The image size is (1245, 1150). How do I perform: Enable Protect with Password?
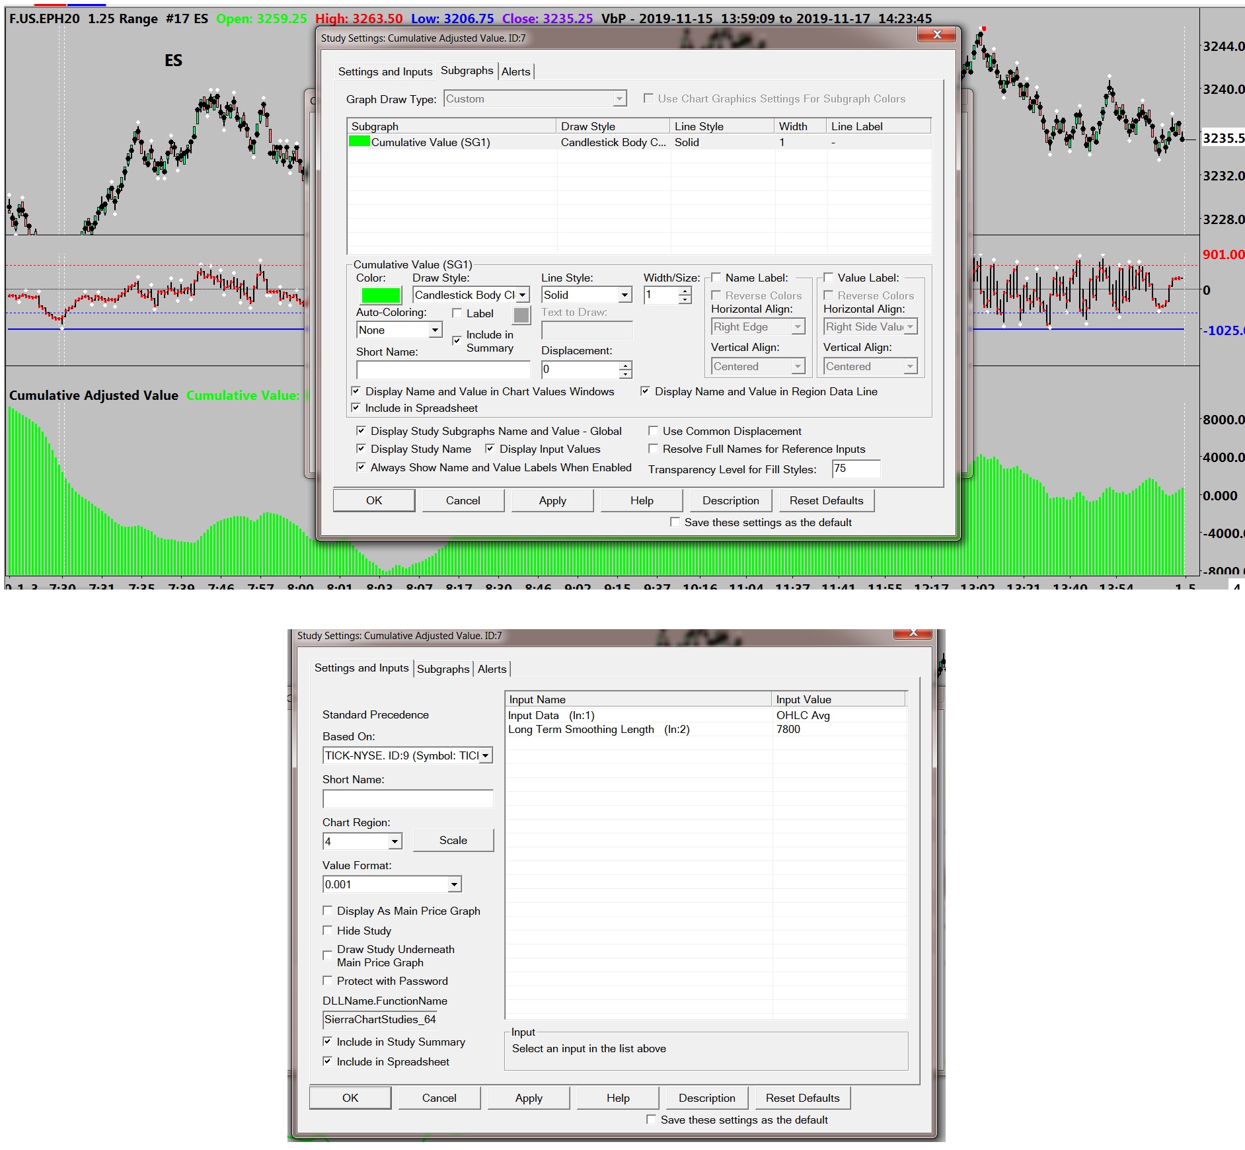pyautogui.click(x=327, y=981)
